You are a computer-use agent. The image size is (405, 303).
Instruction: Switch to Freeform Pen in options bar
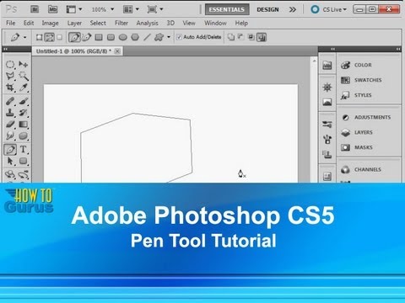click(87, 37)
